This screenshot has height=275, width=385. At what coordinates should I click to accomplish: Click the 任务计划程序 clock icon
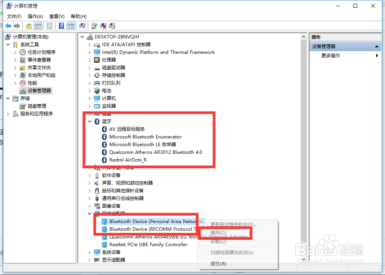23,52
